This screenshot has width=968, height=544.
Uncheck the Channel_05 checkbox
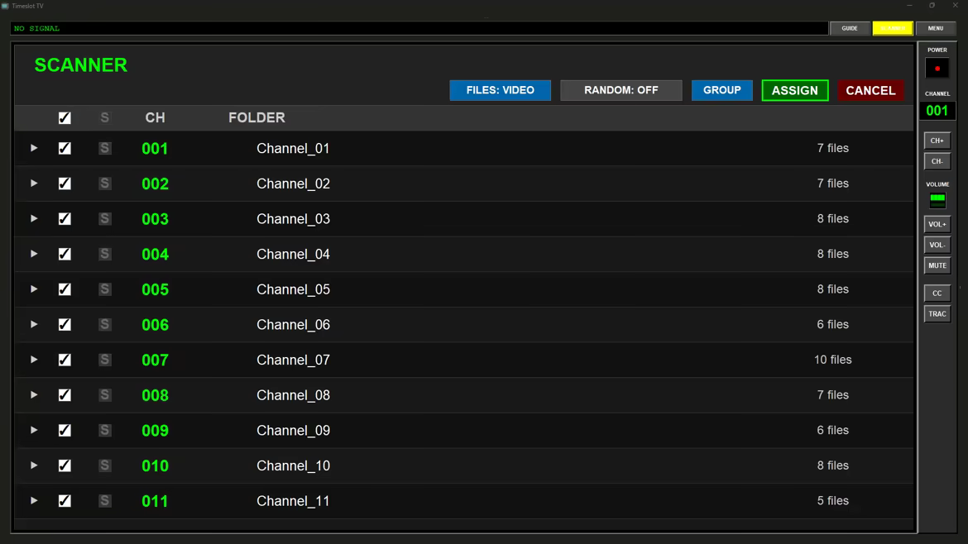coord(65,289)
